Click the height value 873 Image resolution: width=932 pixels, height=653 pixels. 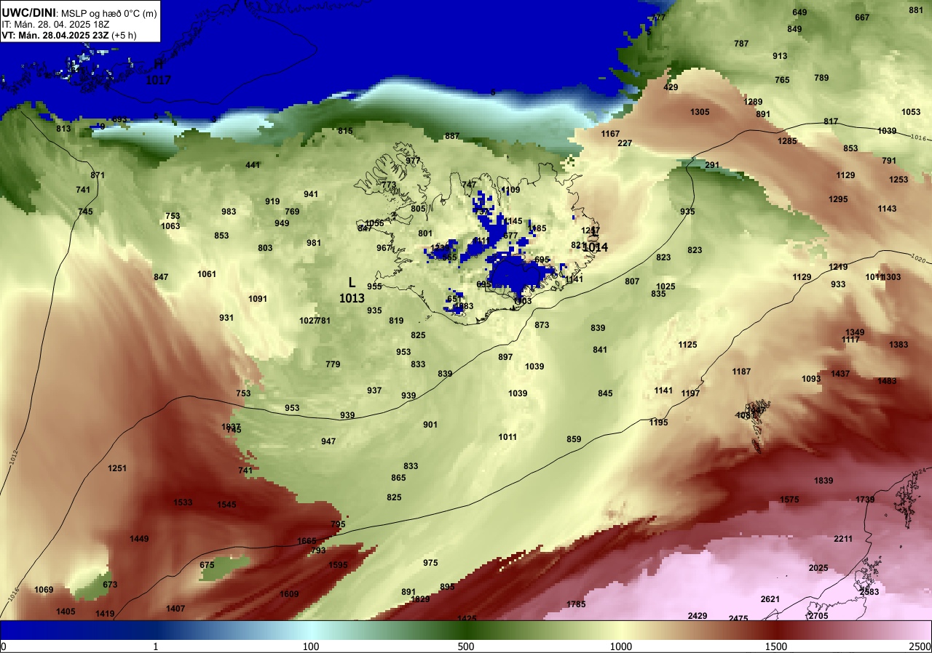(542, 325)
